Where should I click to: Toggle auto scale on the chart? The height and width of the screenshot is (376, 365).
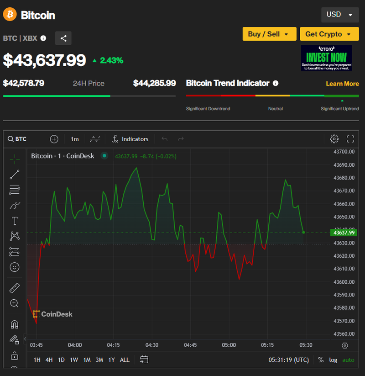point(348,360)
